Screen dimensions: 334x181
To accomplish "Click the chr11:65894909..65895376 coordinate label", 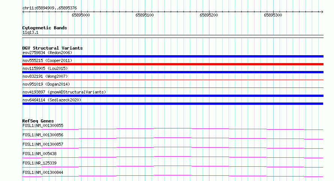I will pos(50,8).
